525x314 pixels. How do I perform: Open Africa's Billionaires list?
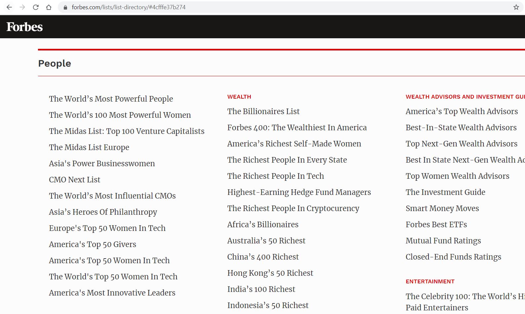[263, 225]
